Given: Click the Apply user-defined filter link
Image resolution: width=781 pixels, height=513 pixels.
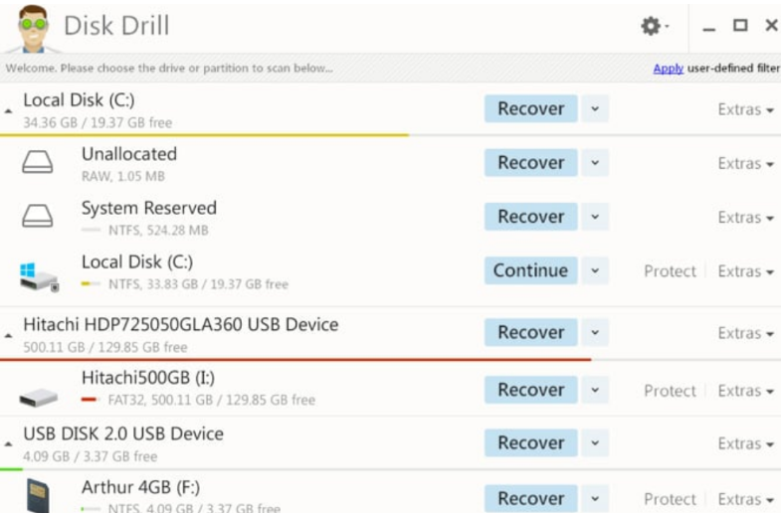Looking at the screenshot, I should [668, 69].
